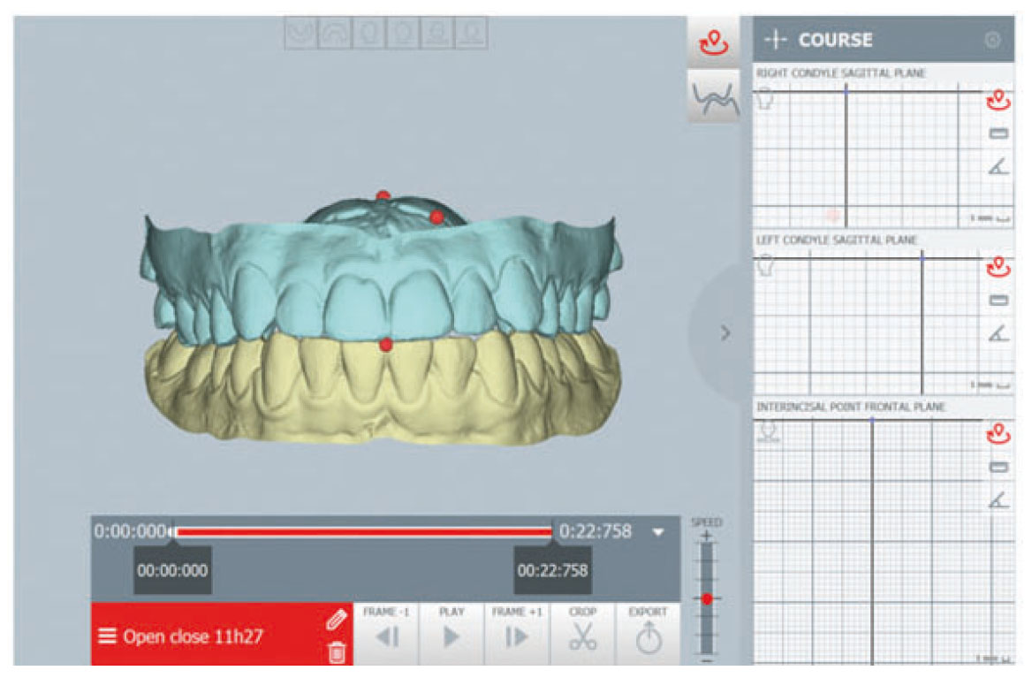Click the red SPEED slider knob

(707, 599)
